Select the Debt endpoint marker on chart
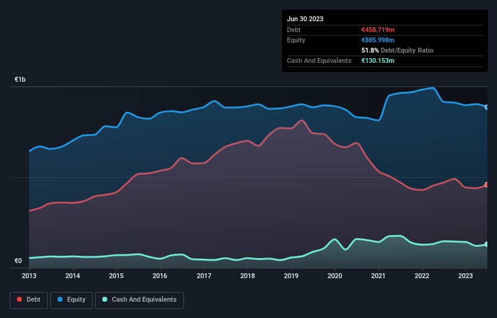The image size is (497, 318). pos(487,184)
